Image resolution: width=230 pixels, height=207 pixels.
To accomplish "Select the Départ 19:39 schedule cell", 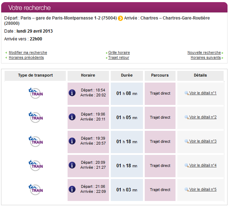I will (88, 142).
